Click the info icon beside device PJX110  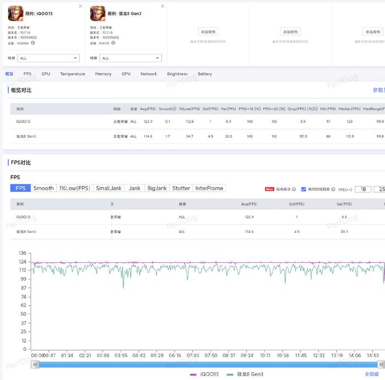[x=114, y=42]
